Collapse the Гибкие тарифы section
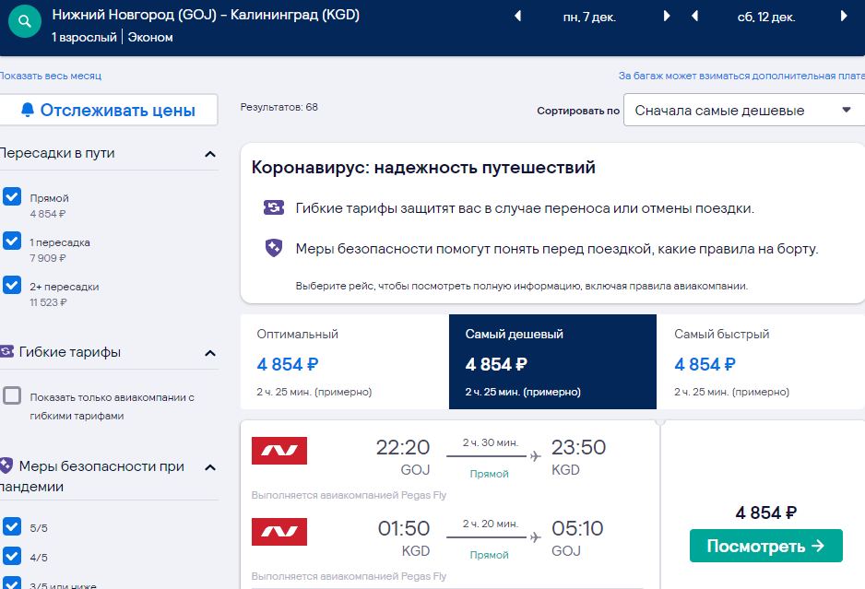865x589 pixels. point(210,353)
